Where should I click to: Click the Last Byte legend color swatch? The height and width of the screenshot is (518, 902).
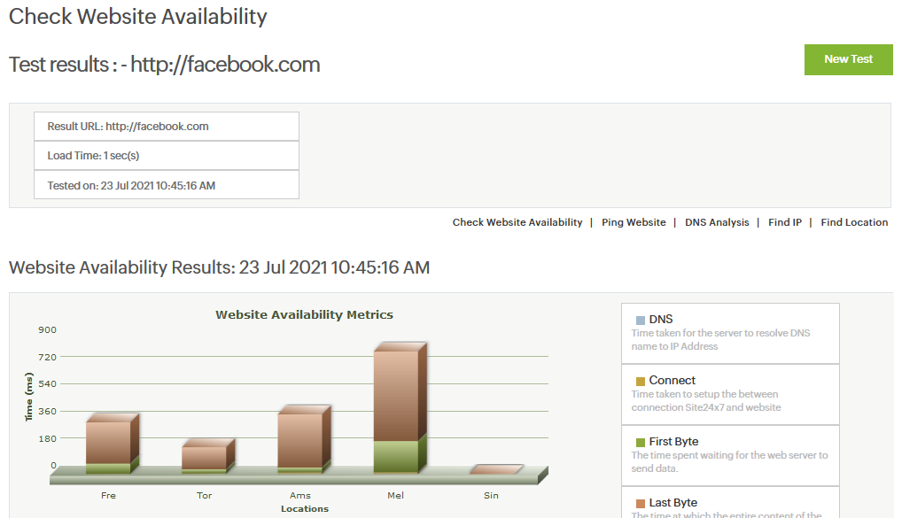click(641, 504)
